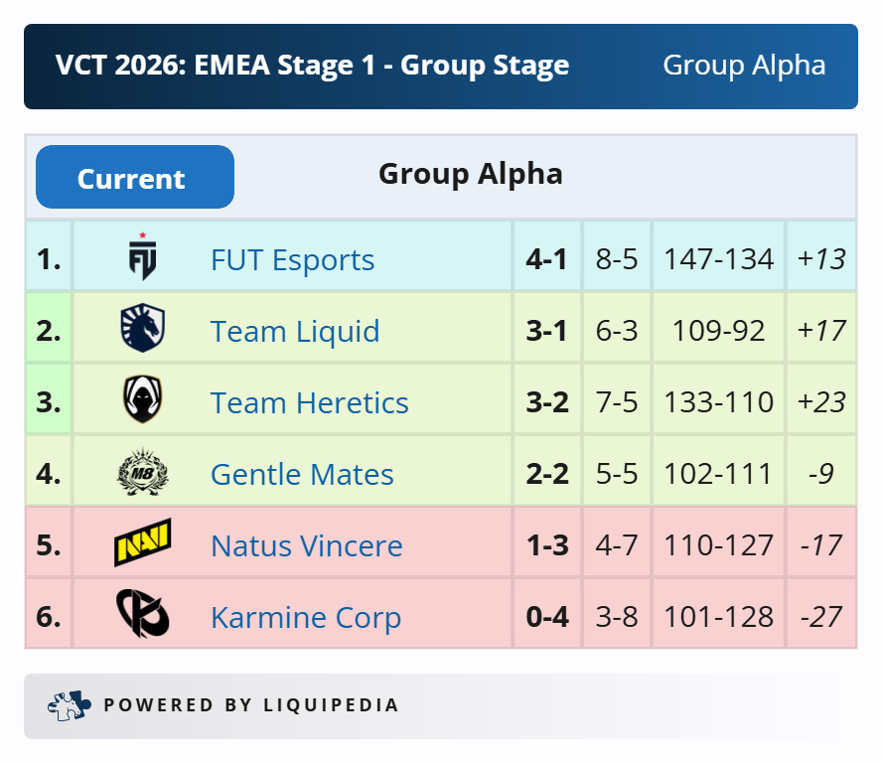Click the Gentle Mates M8 logo
882x763 pixels.
pyautogui.click(x=143, y=473)
